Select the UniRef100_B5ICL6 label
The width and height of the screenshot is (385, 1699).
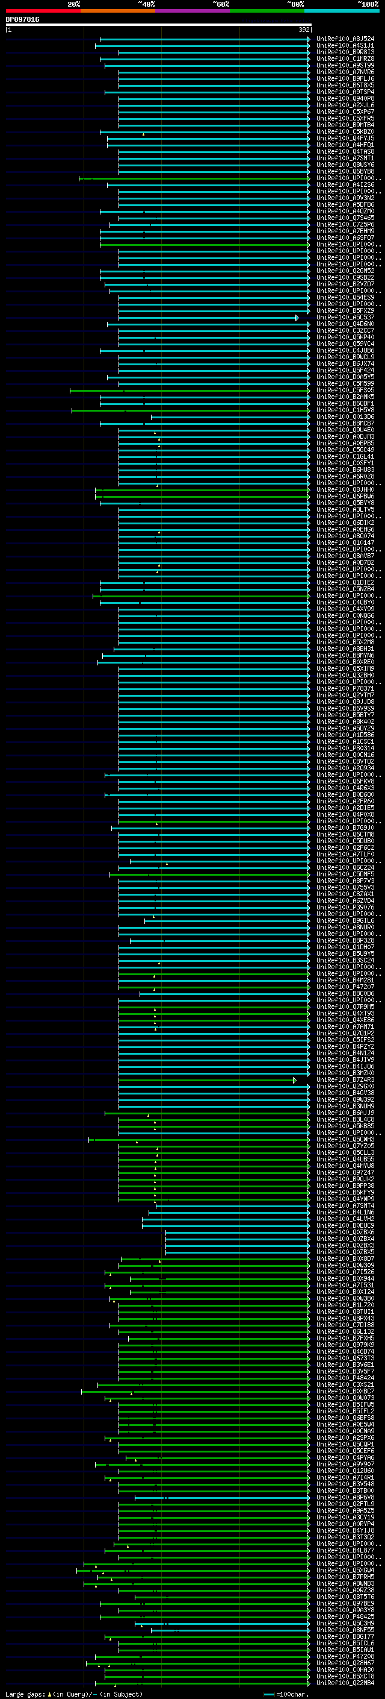(x=345, y=1643)
